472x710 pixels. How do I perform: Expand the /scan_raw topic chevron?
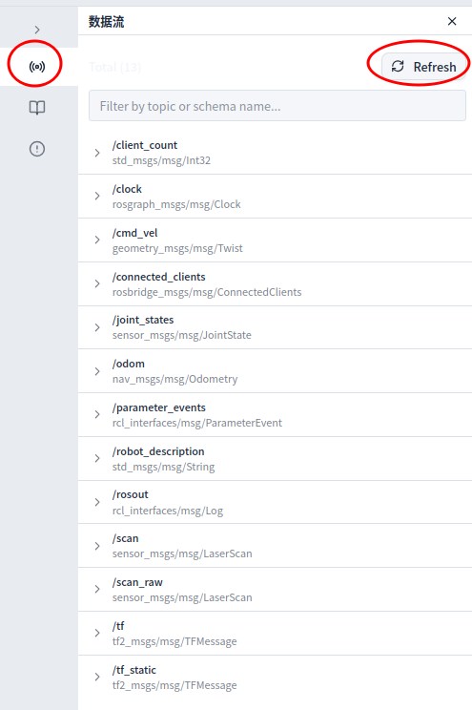(x=97, y=589)
